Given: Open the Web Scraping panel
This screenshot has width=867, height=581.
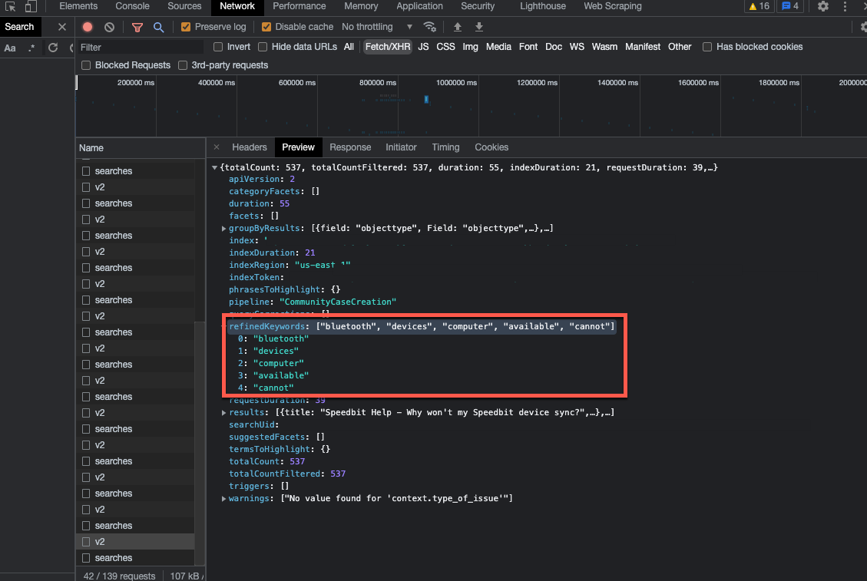Looking at the screenshot, I should click(x=613, y=6).
